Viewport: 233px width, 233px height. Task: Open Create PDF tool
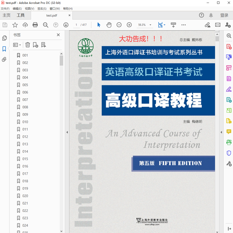point(229,47)
